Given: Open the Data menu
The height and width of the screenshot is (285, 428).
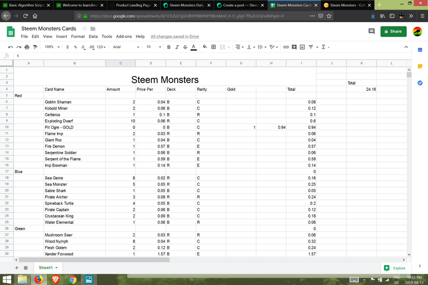Looking at the screenshot, I should [93, 37].
